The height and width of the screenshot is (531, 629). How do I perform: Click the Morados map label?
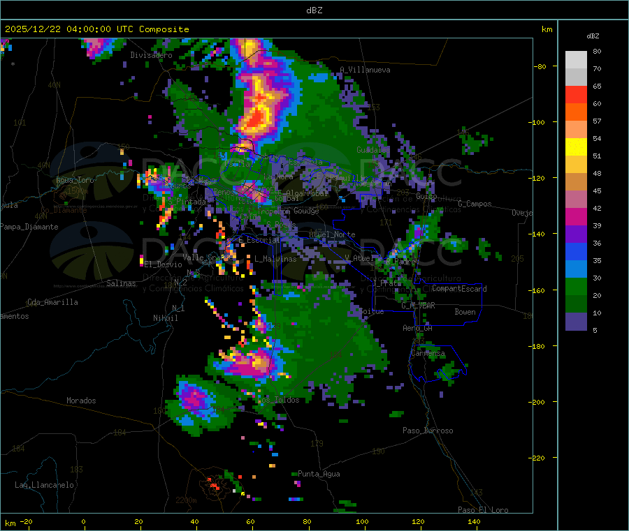[81, 401]
